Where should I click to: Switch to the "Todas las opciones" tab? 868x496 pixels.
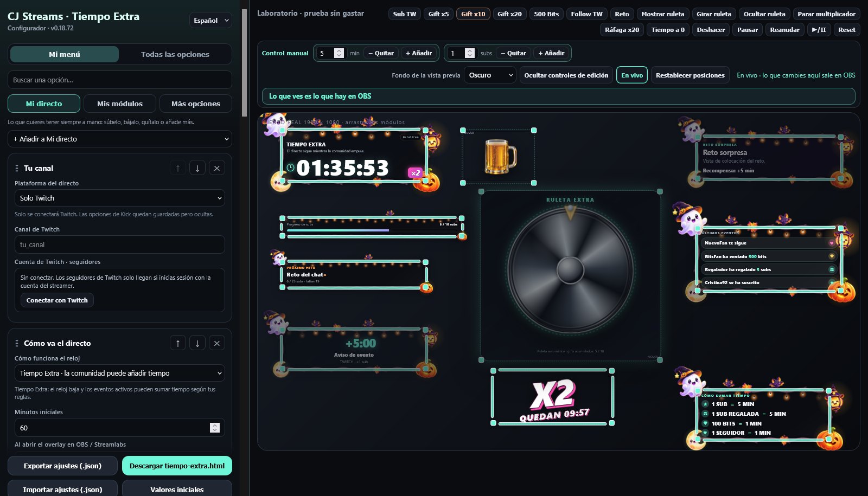tap(175, 54)
